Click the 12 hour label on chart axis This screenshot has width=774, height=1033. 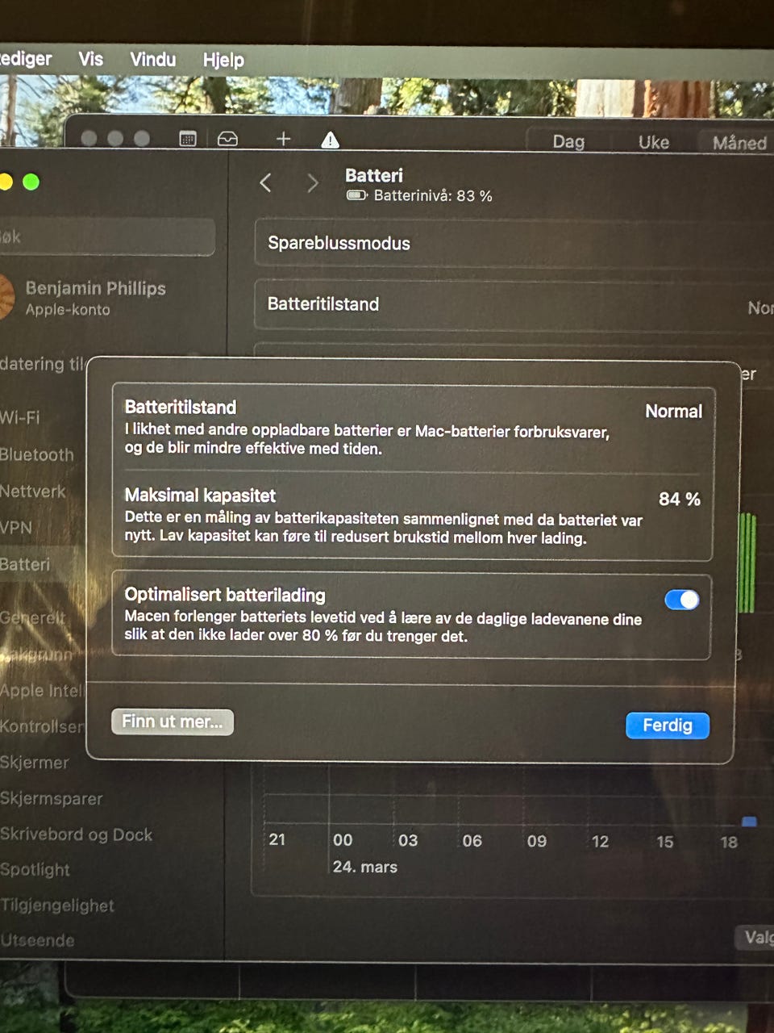point(600,841)
